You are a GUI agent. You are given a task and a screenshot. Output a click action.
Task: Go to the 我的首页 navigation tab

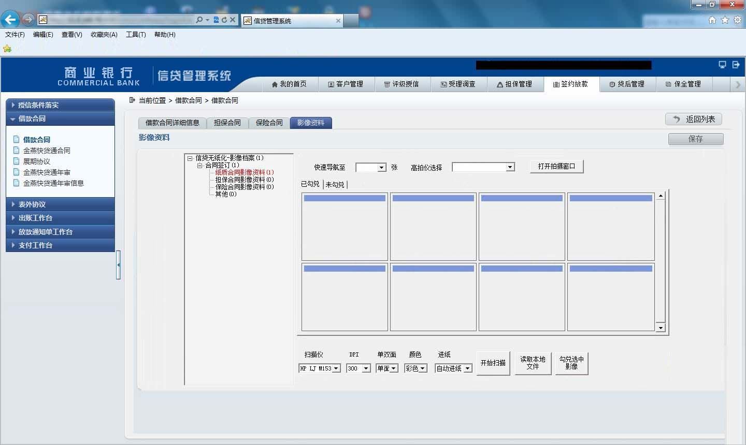click(289, 84)
